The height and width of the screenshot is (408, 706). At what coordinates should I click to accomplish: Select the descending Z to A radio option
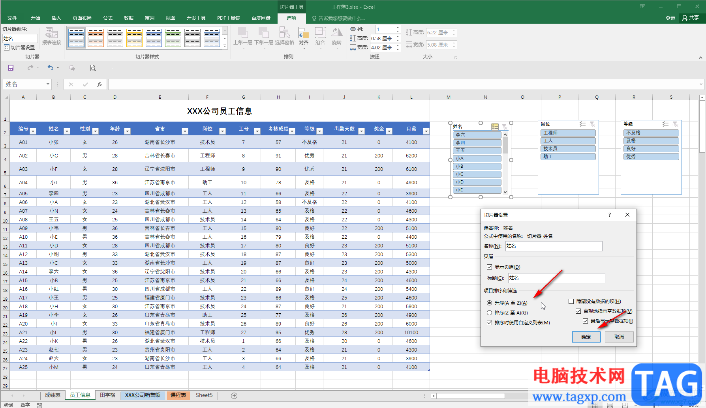(x=490, y=313)
